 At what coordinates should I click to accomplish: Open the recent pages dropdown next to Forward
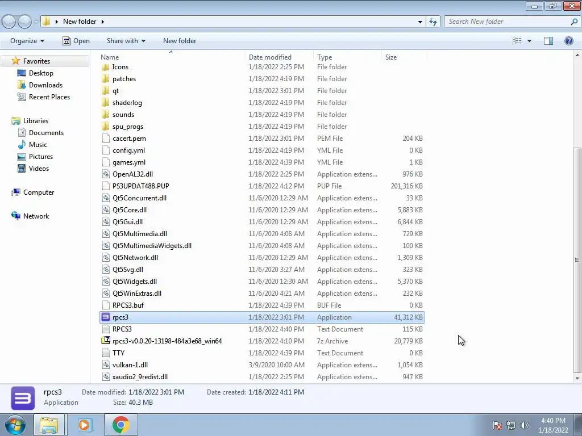(36, 22)
